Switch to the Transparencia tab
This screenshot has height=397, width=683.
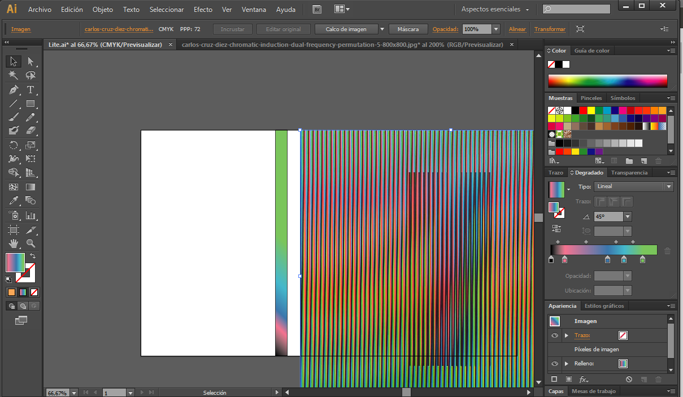(629, 173)
